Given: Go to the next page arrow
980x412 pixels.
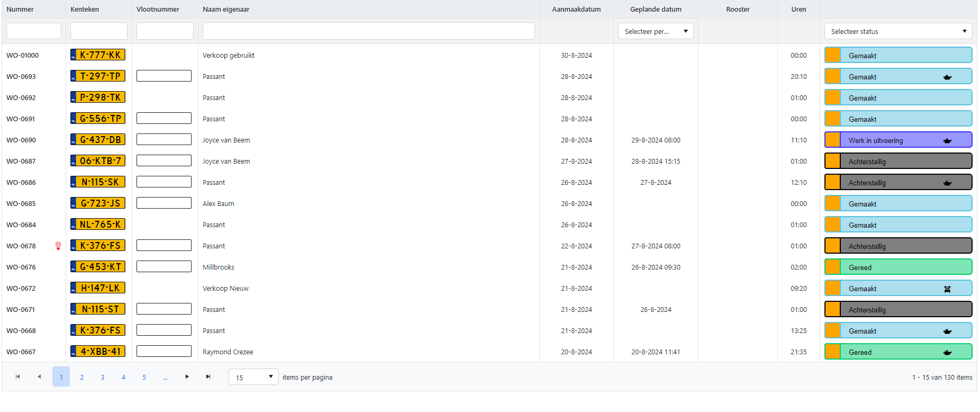Looking at the screenshot, I should 187,377.
